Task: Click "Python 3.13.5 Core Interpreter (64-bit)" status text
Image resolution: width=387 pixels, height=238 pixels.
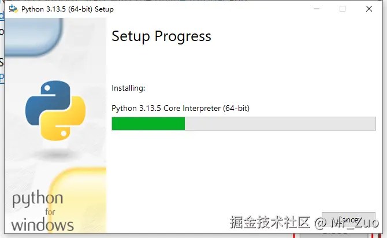Action: [180, 108]
